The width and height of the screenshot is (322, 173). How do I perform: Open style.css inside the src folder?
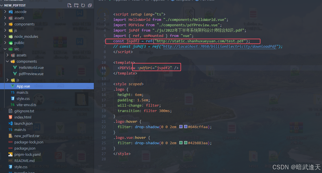(23, 98)
